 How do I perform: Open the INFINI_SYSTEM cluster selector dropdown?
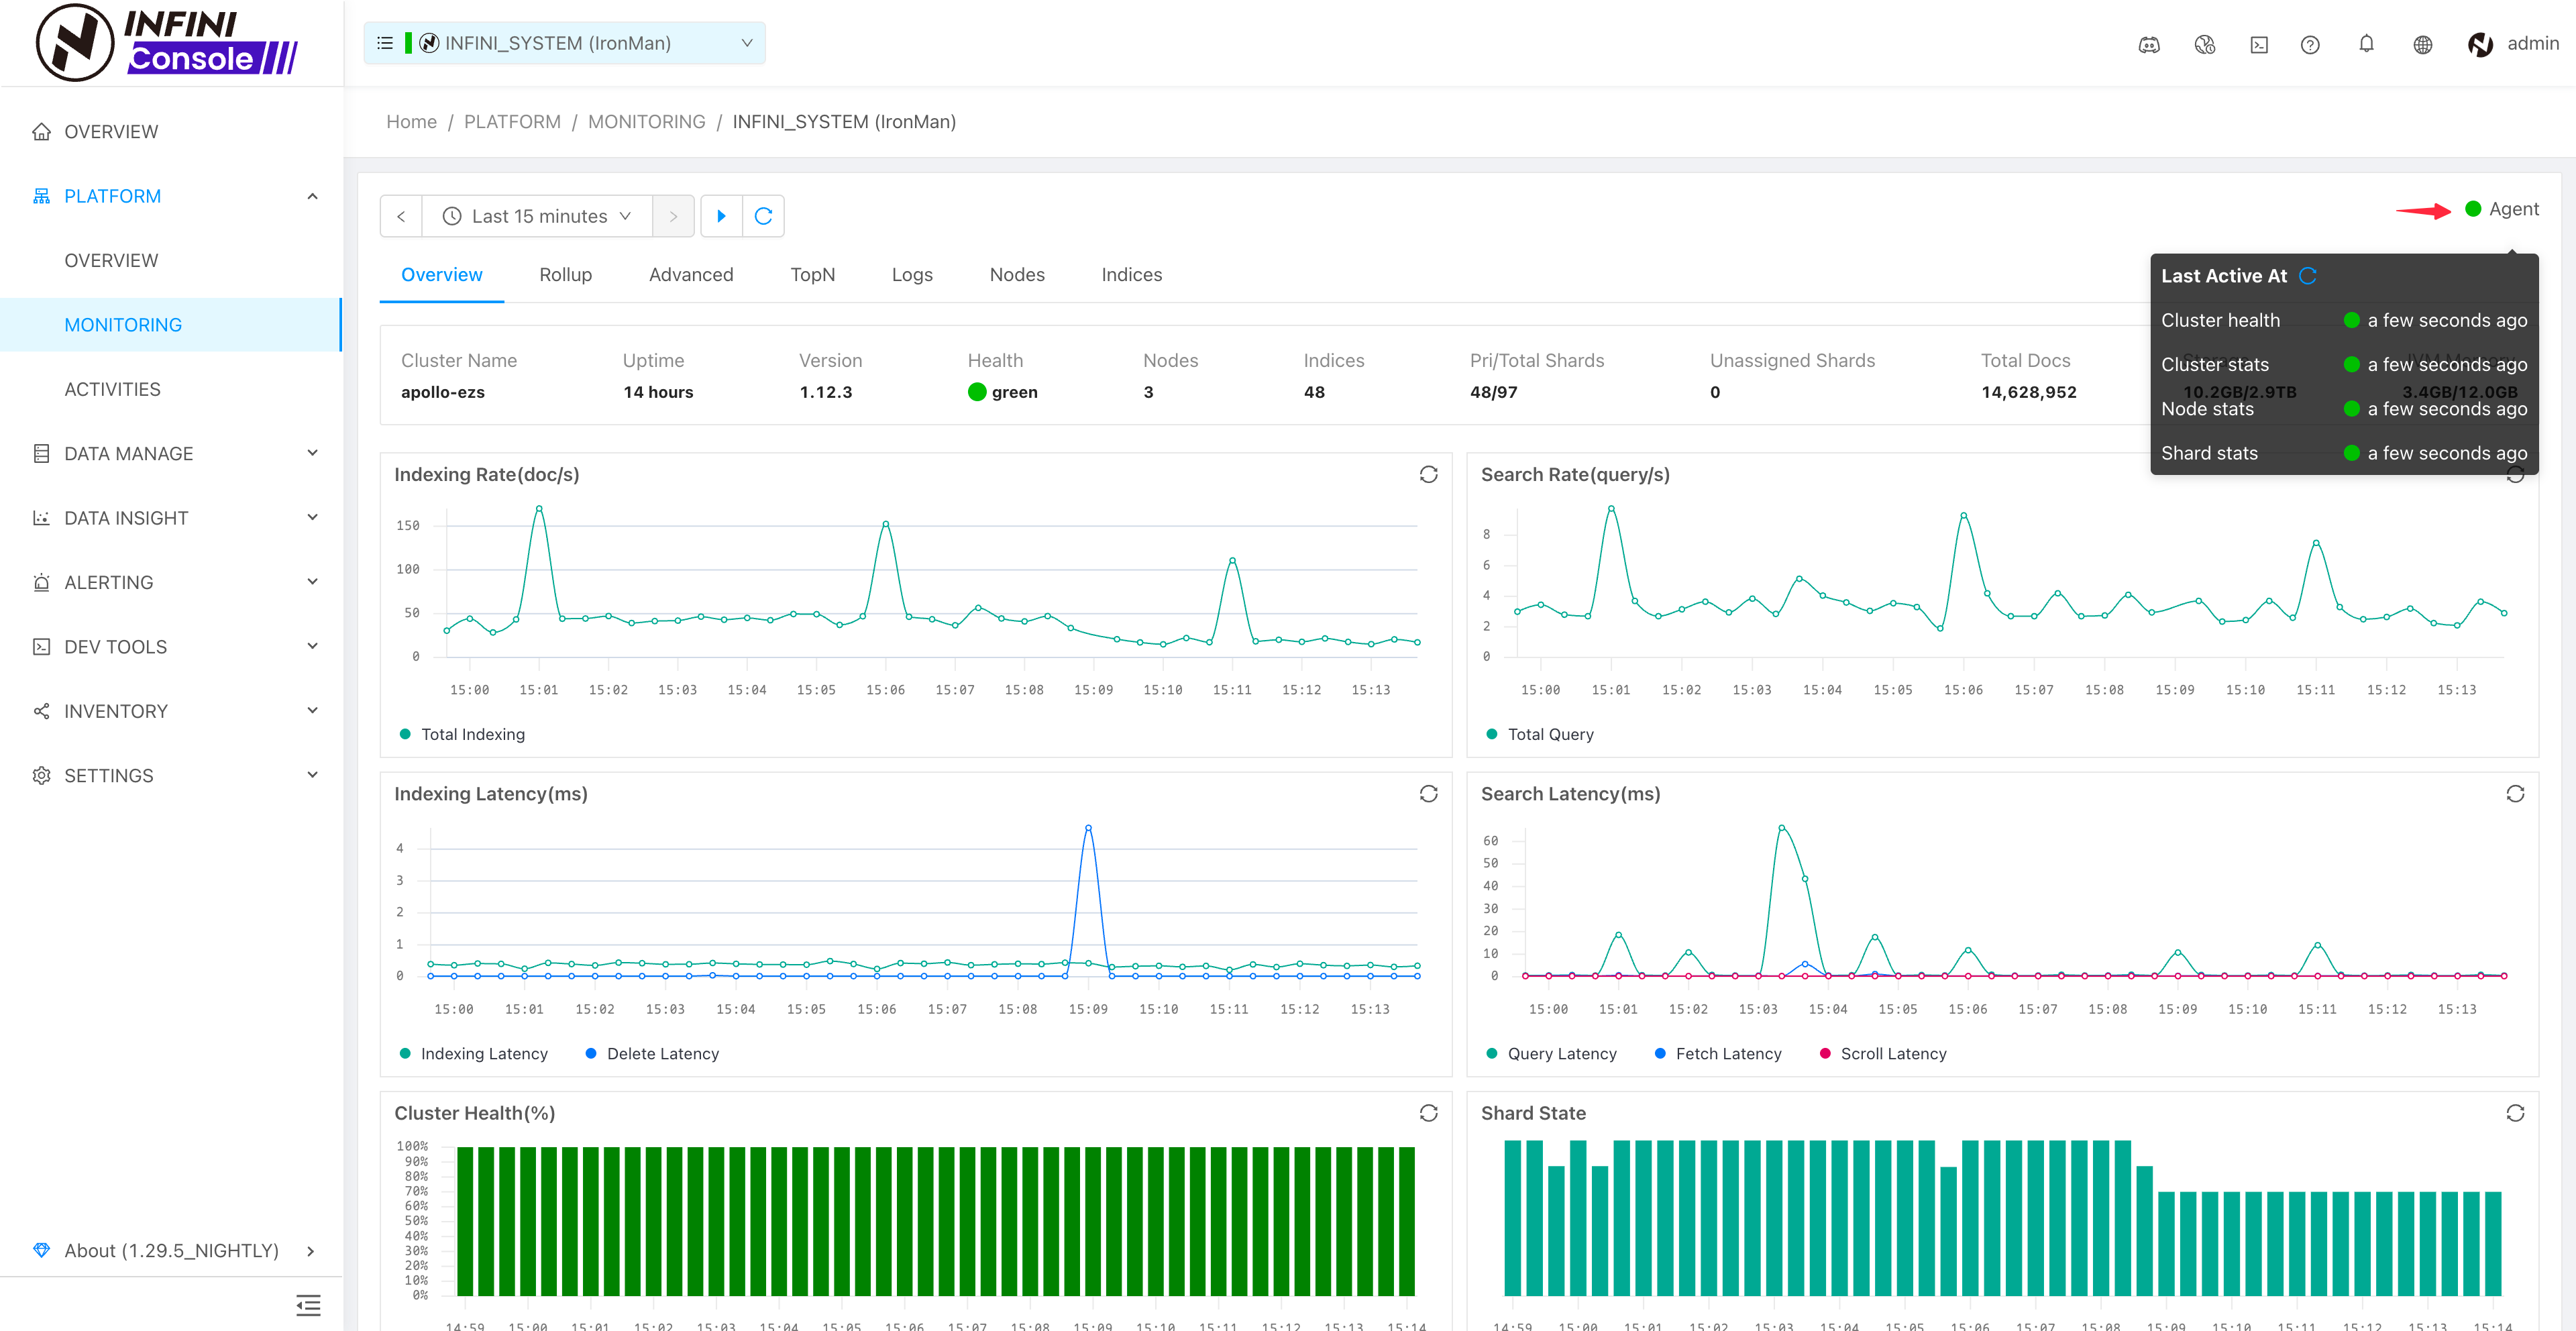coord(564,43)
